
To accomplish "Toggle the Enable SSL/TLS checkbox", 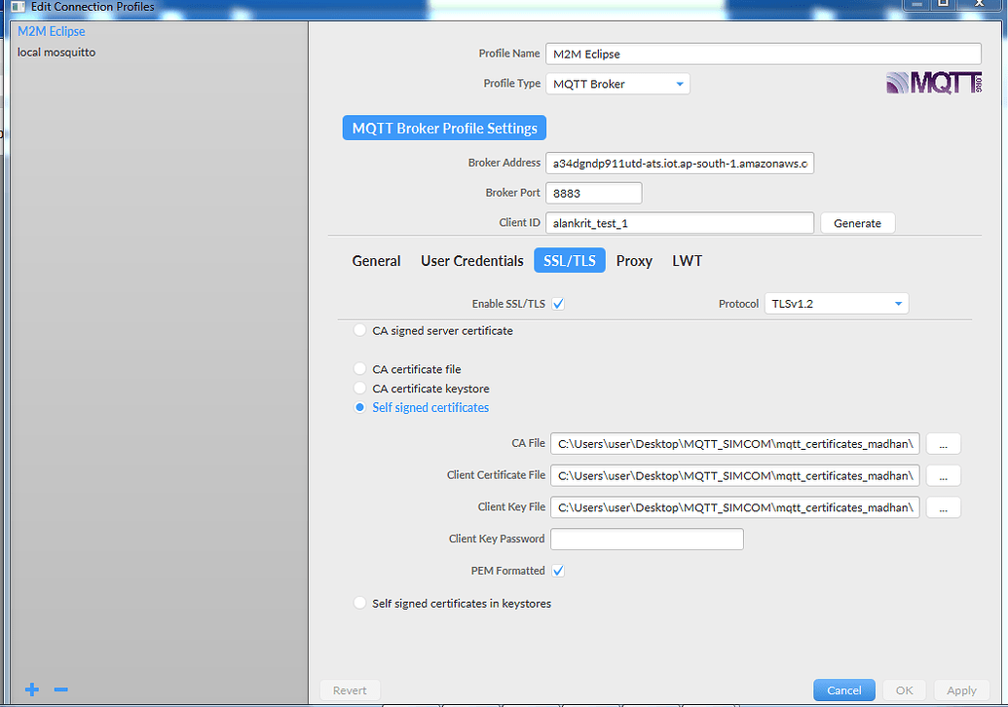I will (558, 304).
